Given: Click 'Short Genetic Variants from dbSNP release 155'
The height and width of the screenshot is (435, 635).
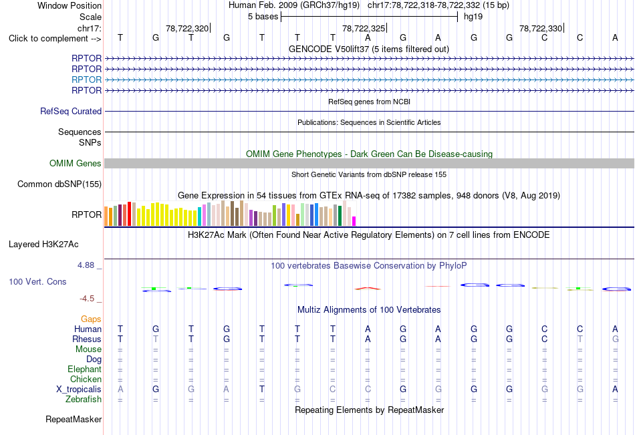Looking at the screenshot, I should pyautogui.click(x=369, y=174).
